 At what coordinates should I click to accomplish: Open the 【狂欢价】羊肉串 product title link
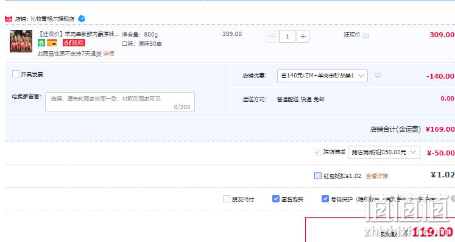pyautogui.click(x=78, y=34)
